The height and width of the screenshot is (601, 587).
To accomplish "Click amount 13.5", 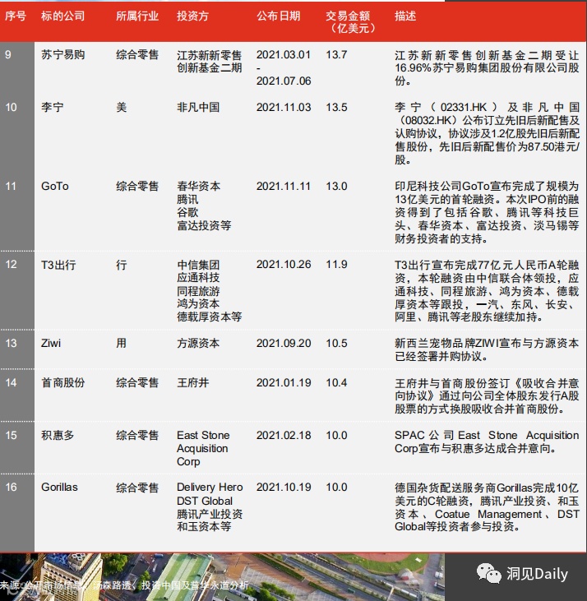I will pos(336,108).
